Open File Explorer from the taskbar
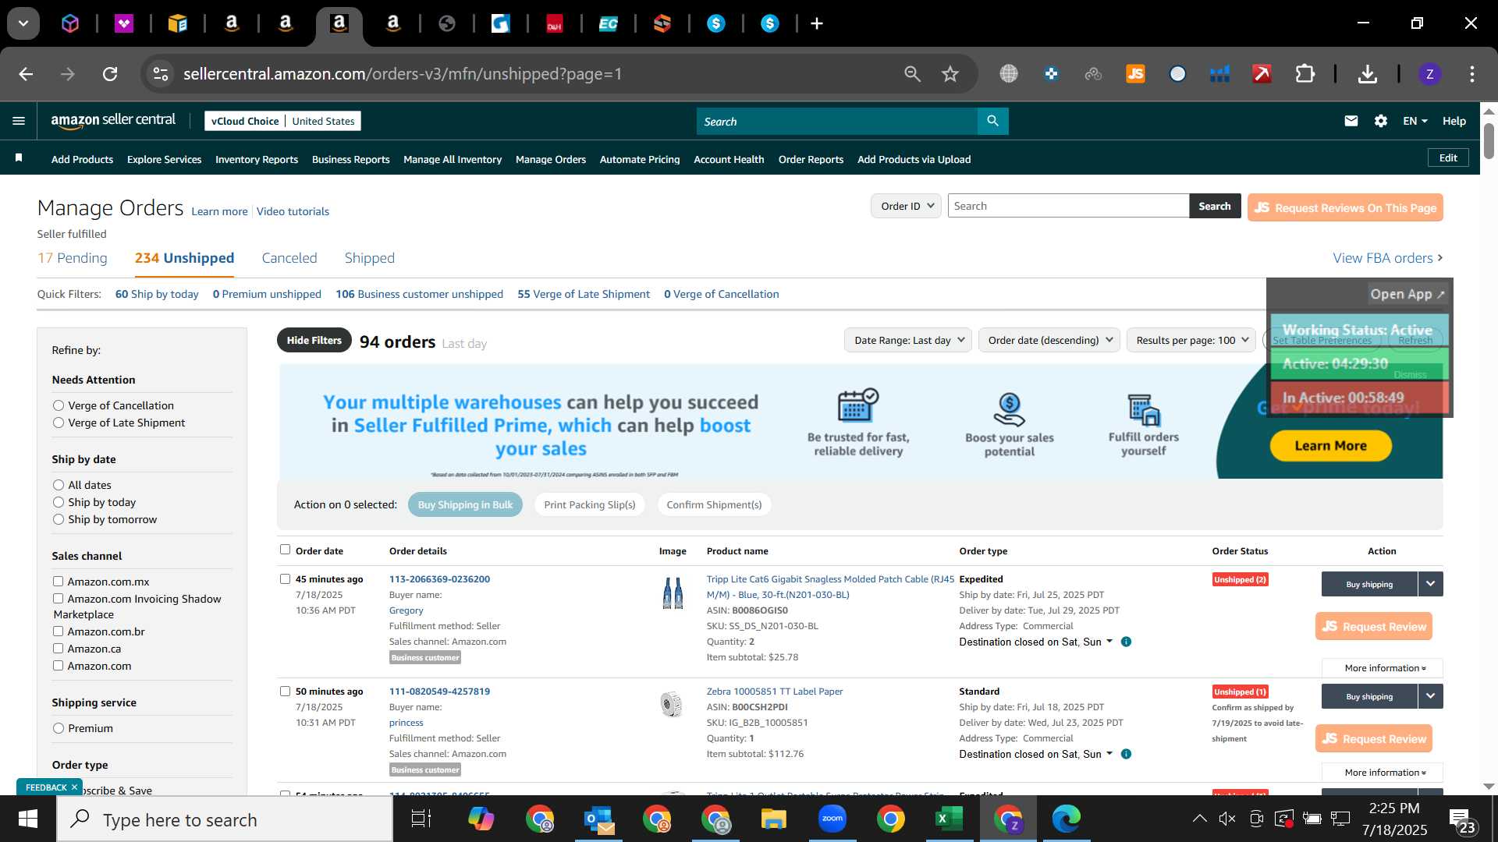This screenshot has height=842, width=1498. coord(773,819)
